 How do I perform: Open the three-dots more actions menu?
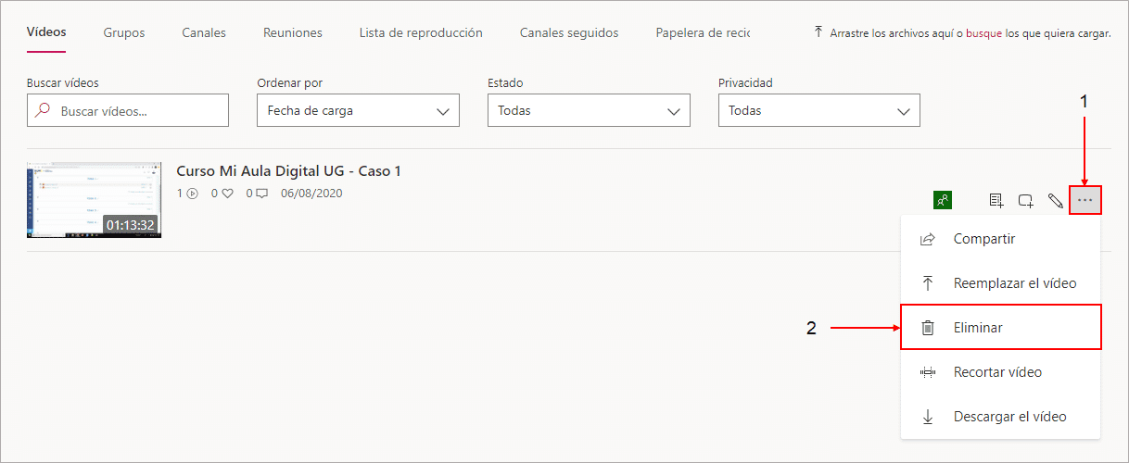tap(1085, 200)
